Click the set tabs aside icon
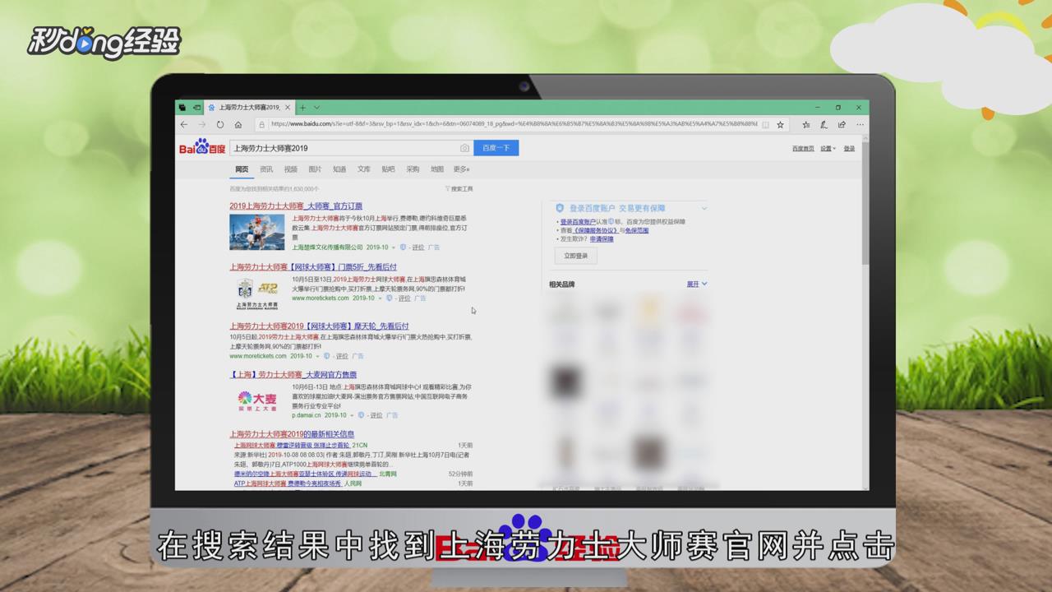Screen dimensions: 1052x592 tap(196, 108)
